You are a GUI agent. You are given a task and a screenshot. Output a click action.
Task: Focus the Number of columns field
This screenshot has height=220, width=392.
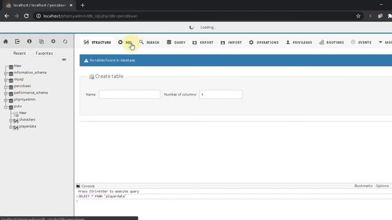(x=221, y=95)
